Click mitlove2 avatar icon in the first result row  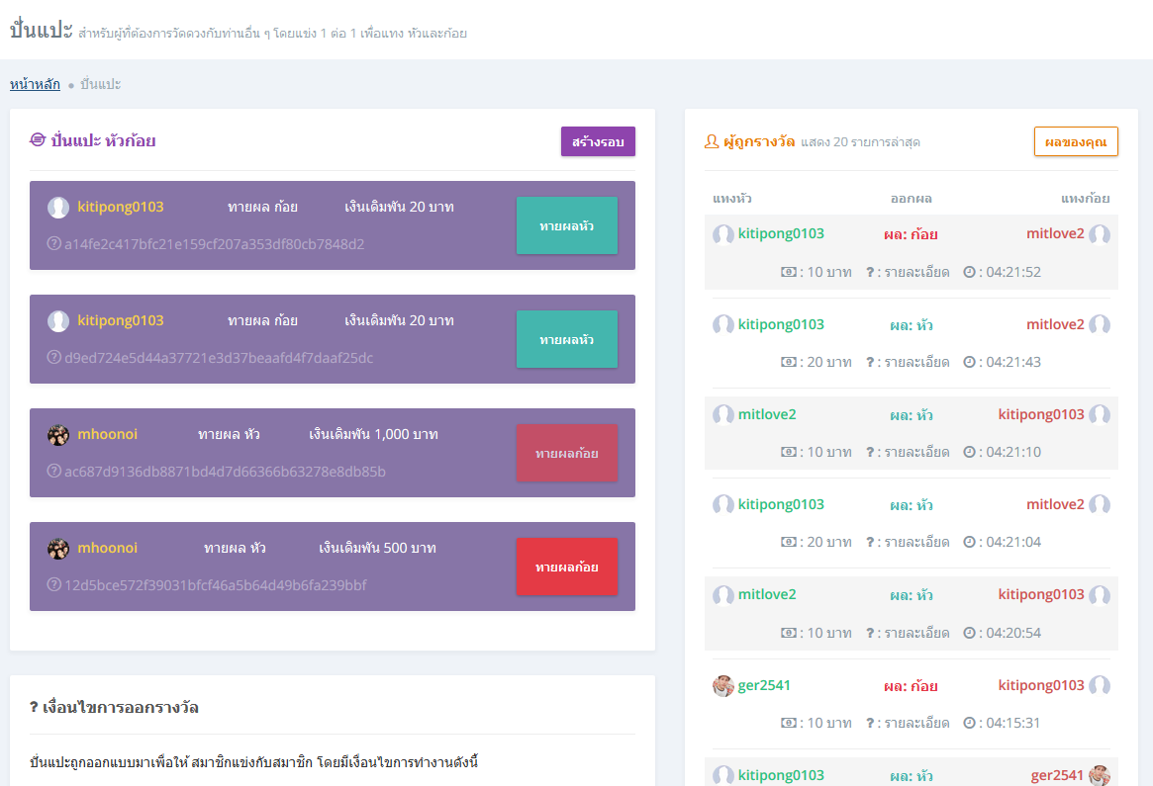1100,234
